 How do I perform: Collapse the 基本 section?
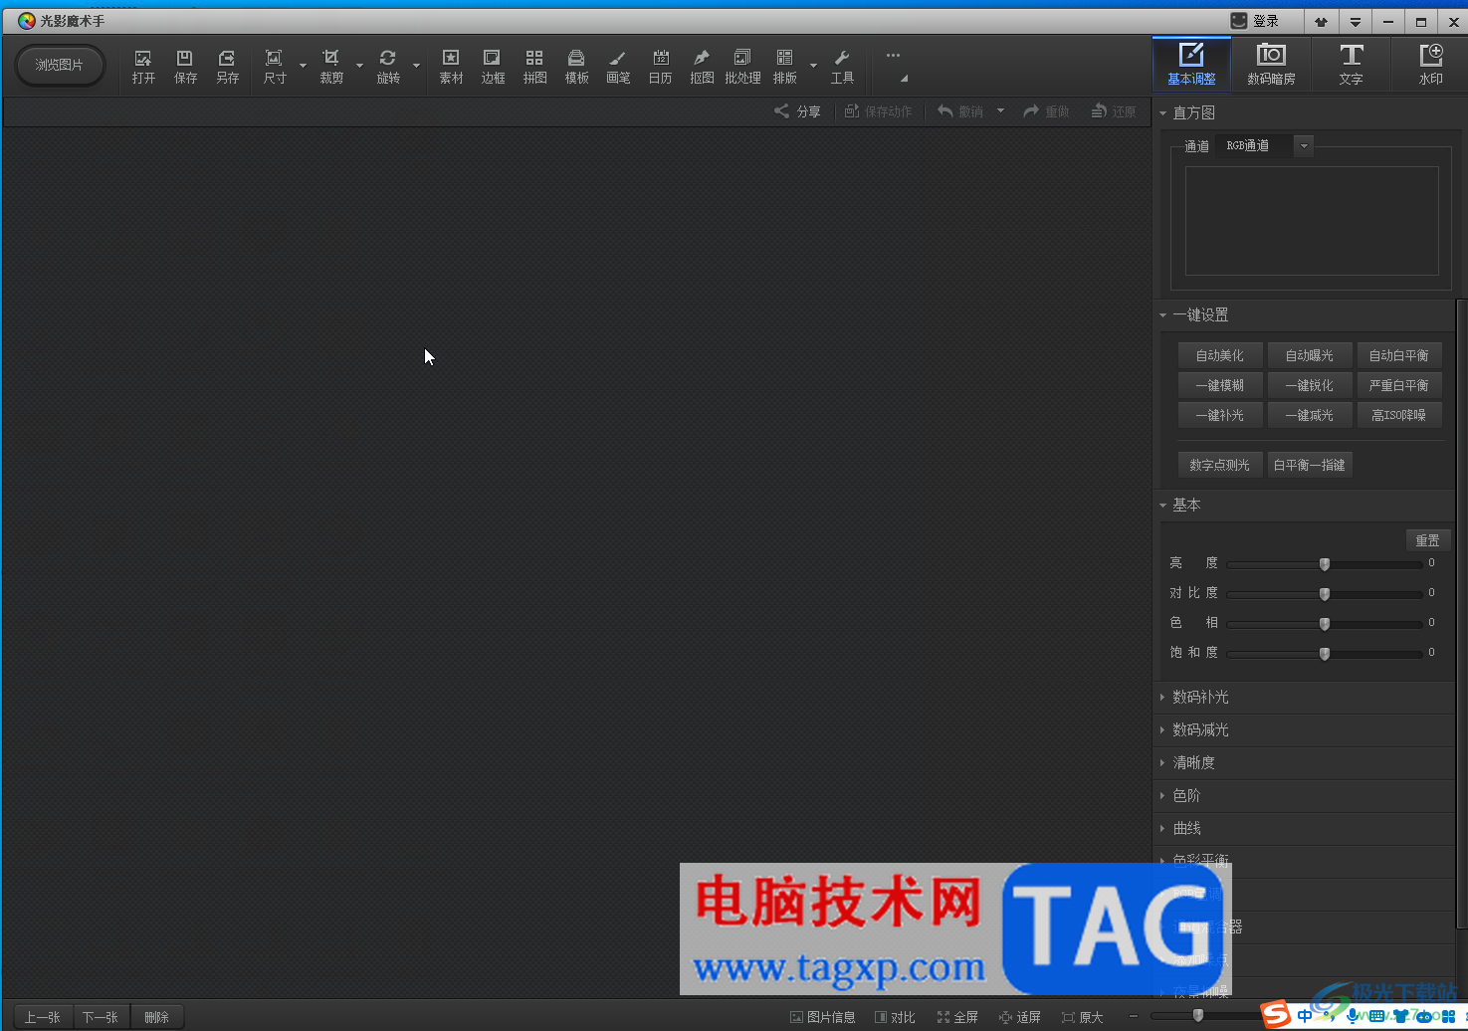[1162, 505]
